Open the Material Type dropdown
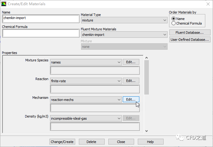This screenshot has width=213, height=147. click(124, 20)
